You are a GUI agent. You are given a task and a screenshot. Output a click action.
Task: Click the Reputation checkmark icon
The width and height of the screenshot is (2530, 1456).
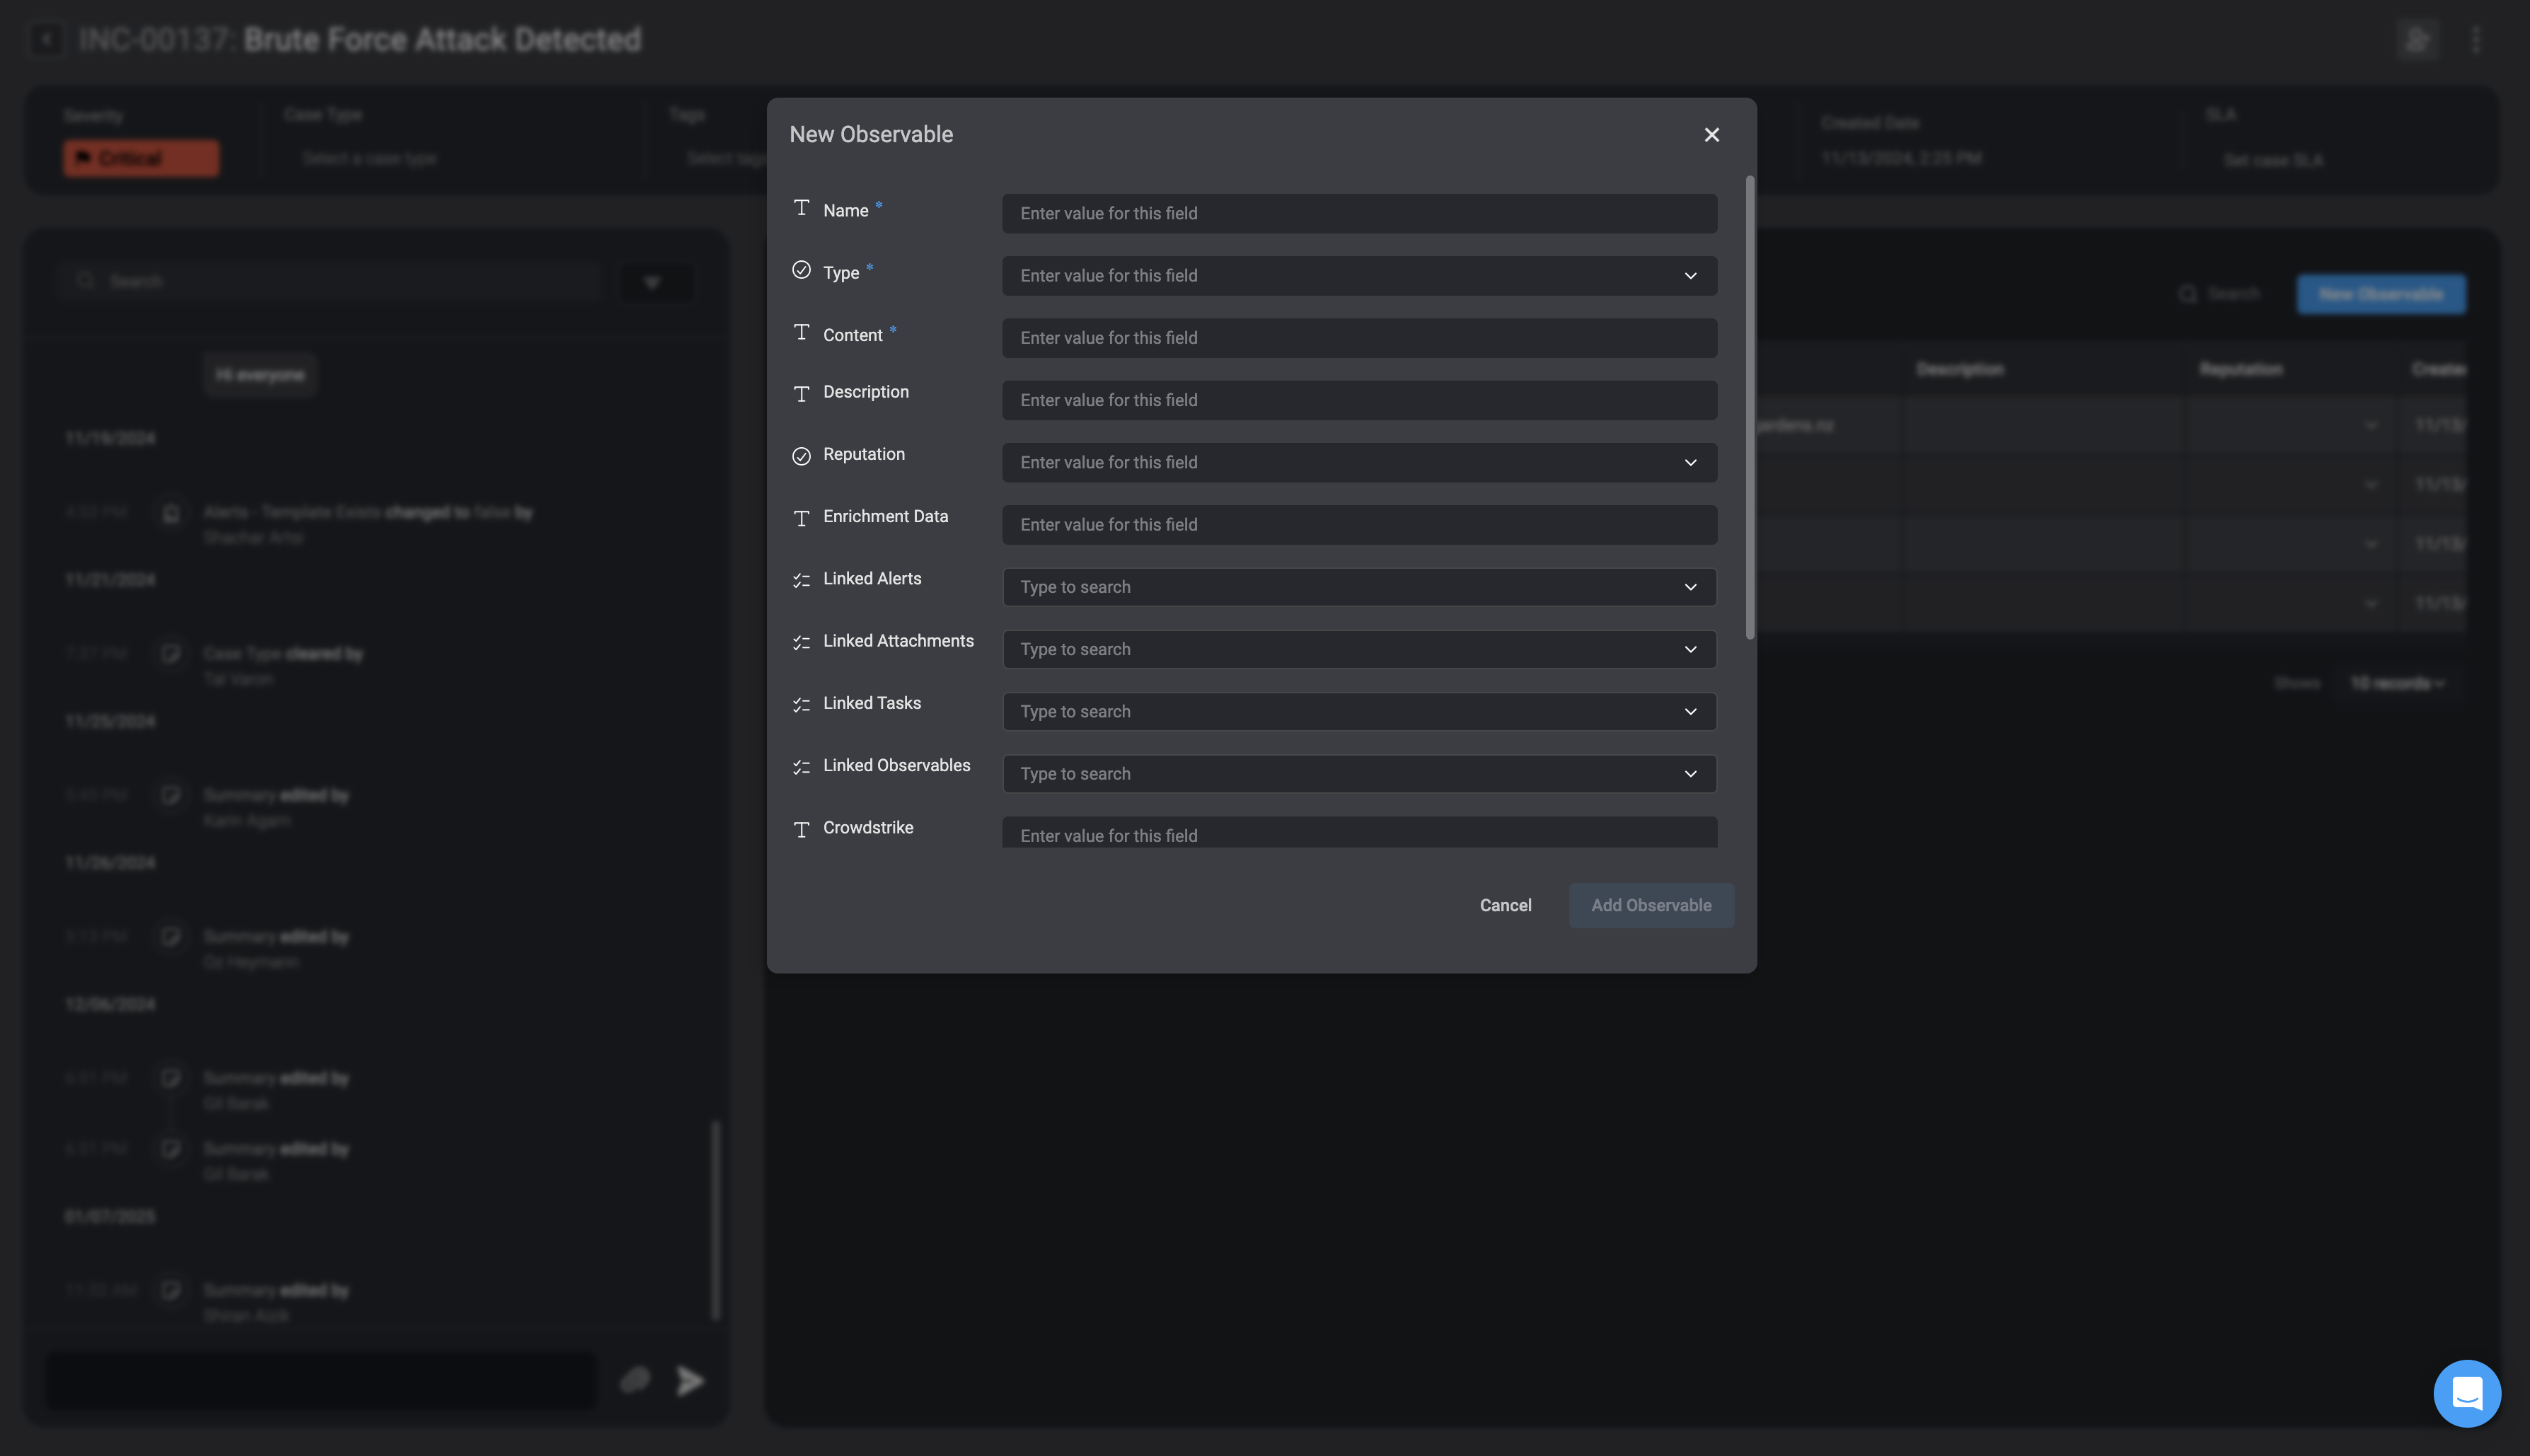tap(801, 456)
